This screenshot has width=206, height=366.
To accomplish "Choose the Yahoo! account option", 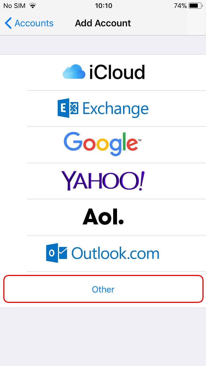I will (103, 181).
